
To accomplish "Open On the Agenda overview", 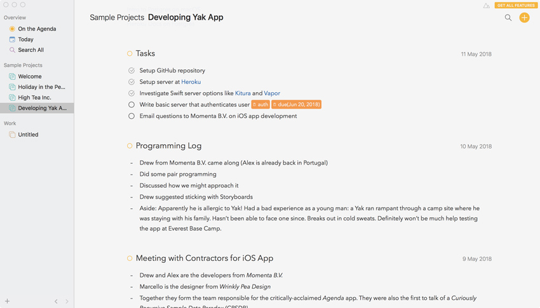I will tap(36, 29).
